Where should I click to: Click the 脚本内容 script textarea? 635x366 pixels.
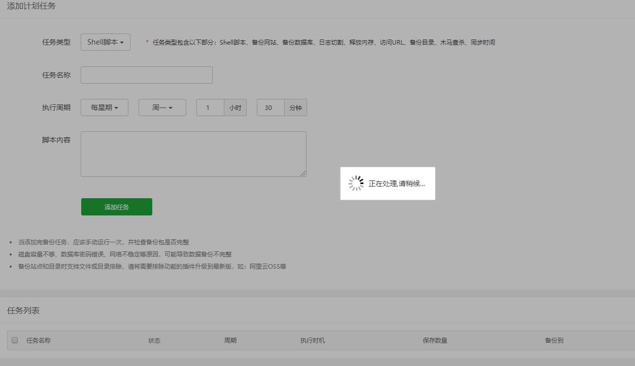tap(193, 154)
